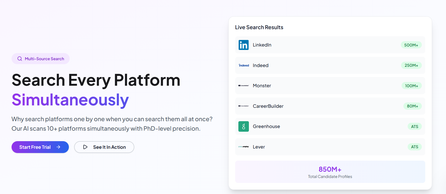
Task: Click the Multi-Source Search badge
Action: (40, 59)
